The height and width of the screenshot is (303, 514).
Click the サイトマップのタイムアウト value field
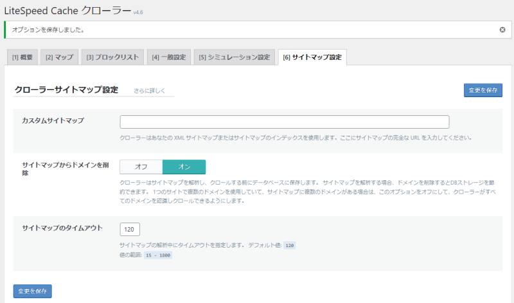click(x=130, y=229)
